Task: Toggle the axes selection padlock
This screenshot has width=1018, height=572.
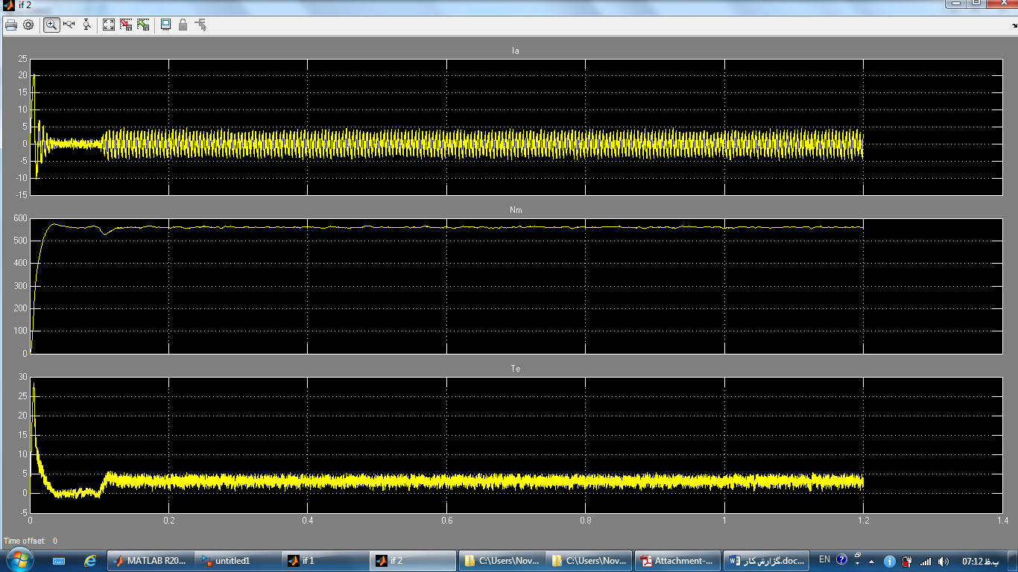Action: (x=183, y=25)
